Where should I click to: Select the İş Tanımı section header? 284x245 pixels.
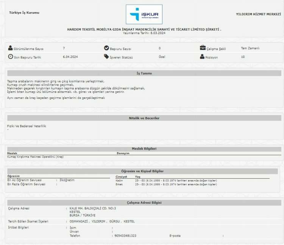(x=144, y=73)
